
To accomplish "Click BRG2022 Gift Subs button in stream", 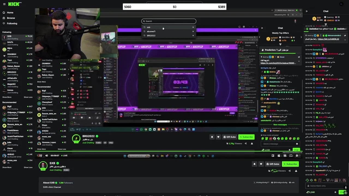I will (229, 137).
